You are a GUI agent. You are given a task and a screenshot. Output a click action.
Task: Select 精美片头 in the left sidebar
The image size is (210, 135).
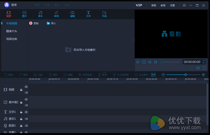pyautogui.click(x=12, y=31)
